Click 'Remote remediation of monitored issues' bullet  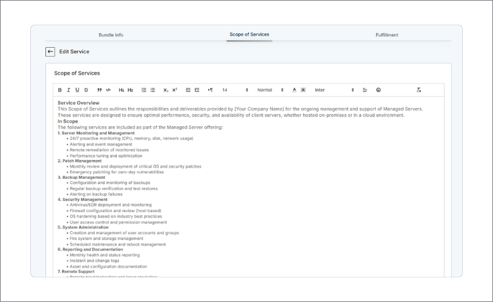(109, 150)
